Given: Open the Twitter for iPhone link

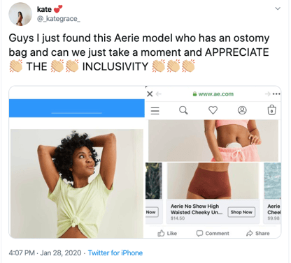Looking at the screenshot, I should (115, 253).
